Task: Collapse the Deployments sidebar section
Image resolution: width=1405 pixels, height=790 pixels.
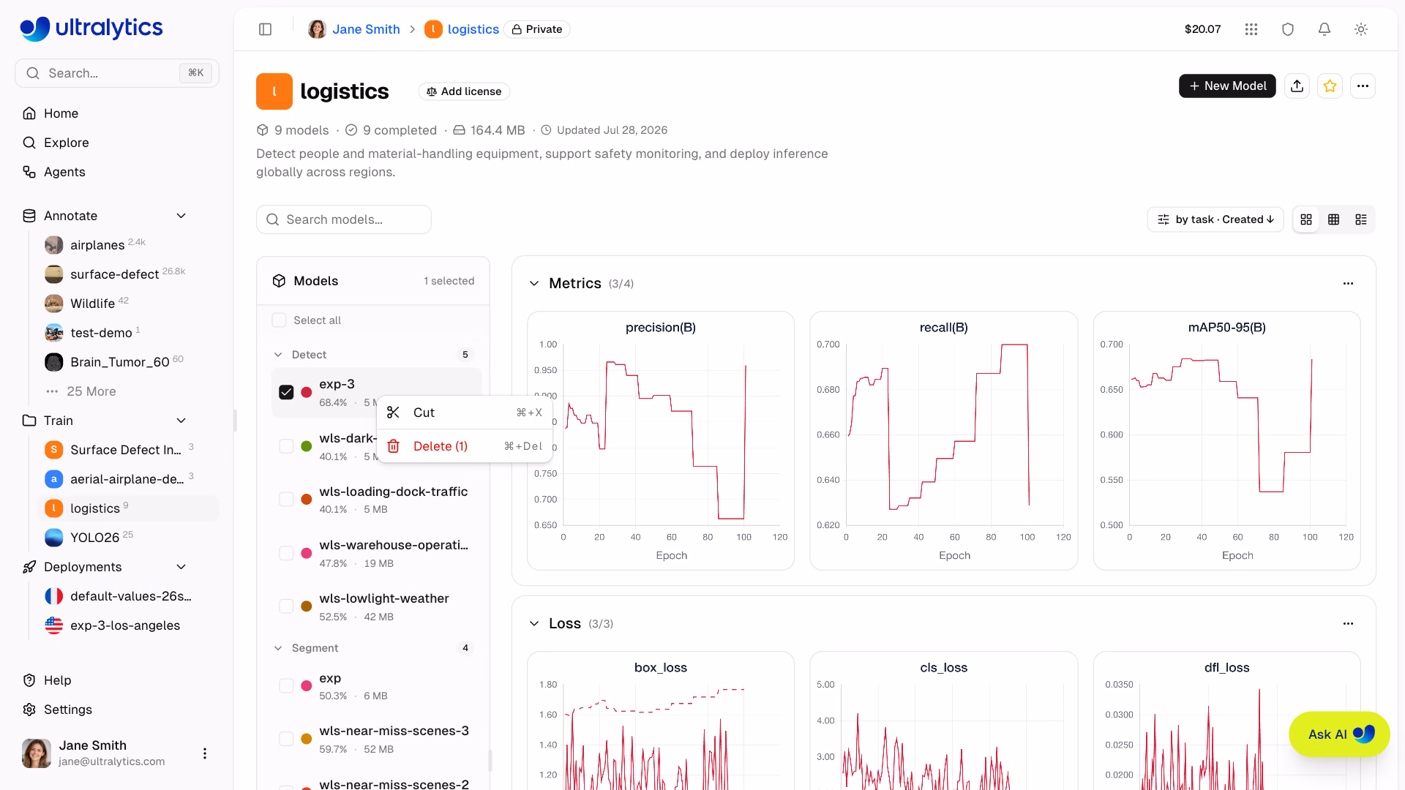Action: tap(181, 567)
